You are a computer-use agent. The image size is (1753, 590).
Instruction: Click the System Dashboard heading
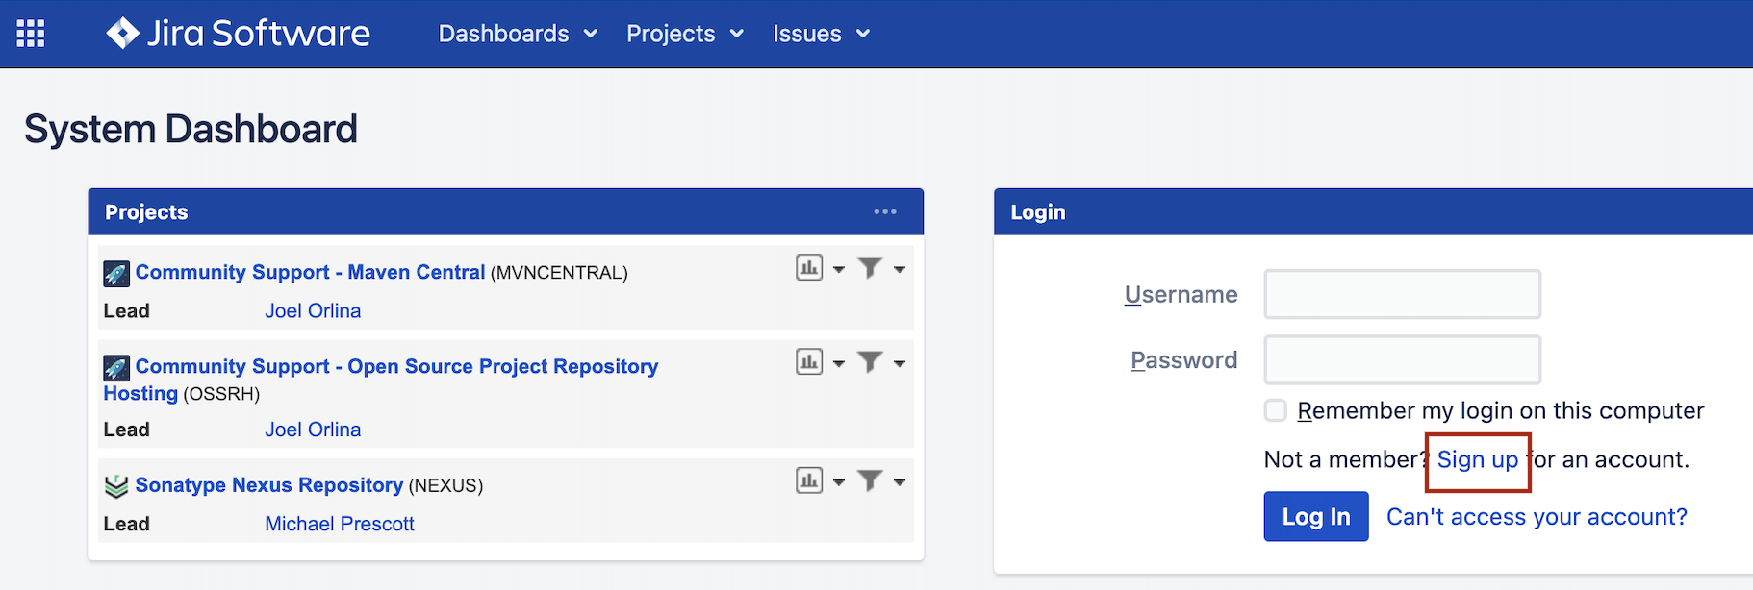click(191, 129)
